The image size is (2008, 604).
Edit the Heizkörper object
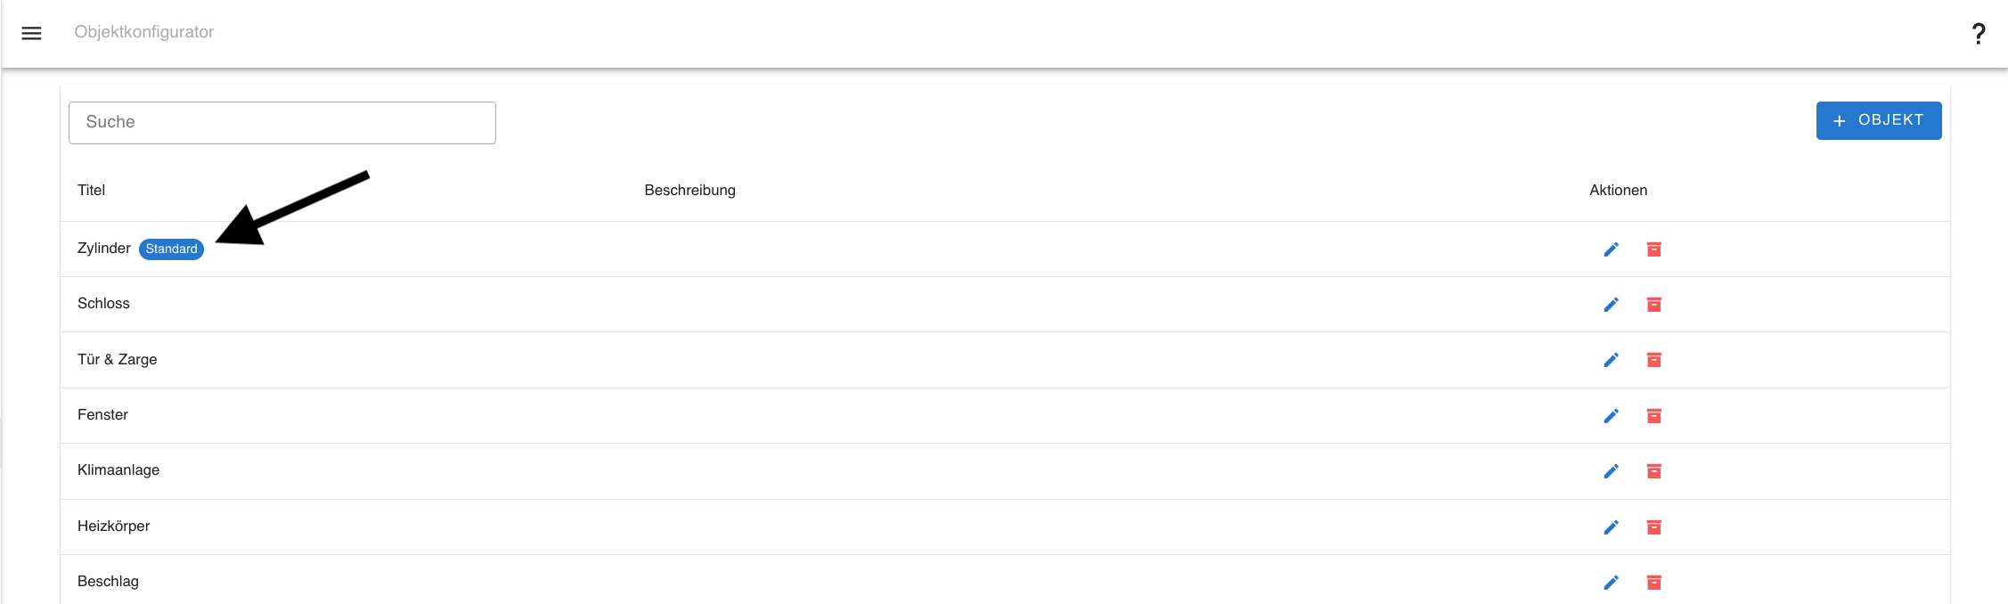point(1611,527)
